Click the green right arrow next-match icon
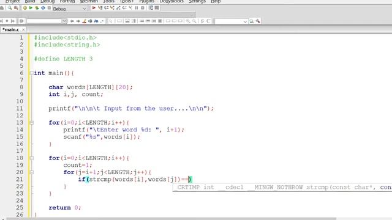 78,21
